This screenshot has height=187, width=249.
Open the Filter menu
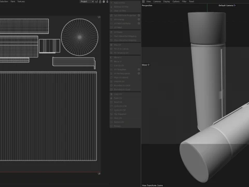pos(184,2)
